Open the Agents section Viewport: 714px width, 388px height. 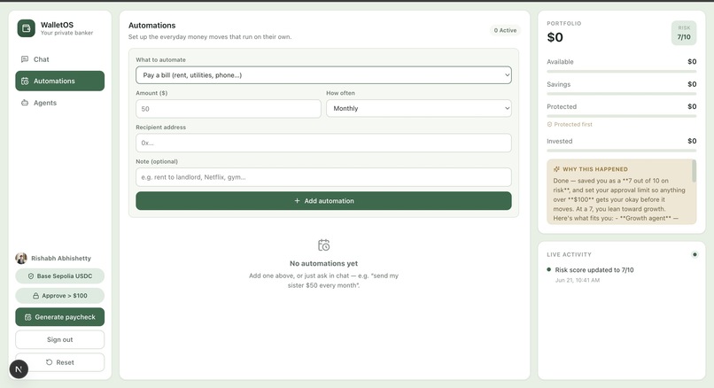[x=59, y=103]
